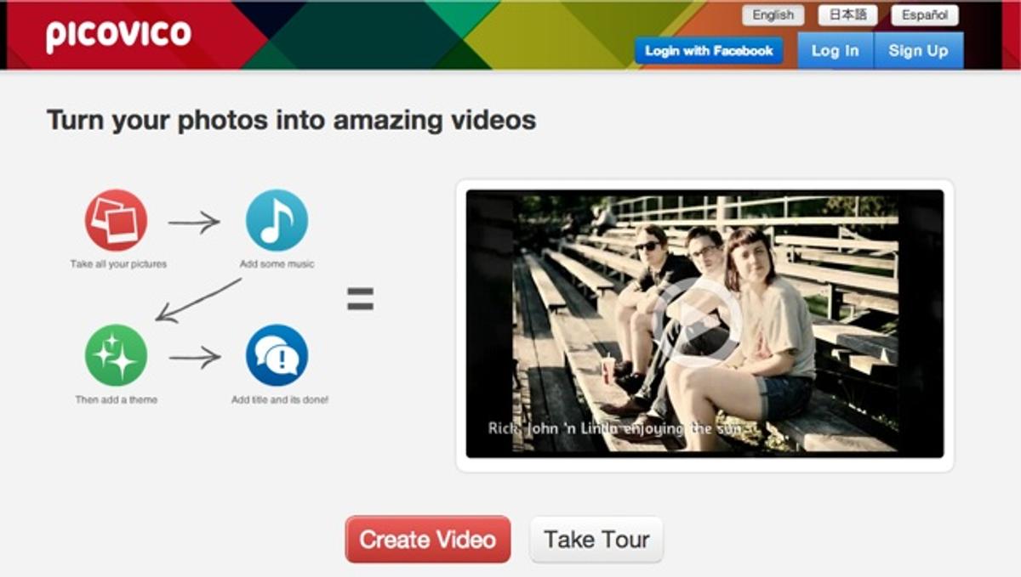Click the red pictures icon

tap(116, 220)
